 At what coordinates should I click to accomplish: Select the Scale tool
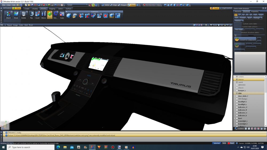click(62, 15)
